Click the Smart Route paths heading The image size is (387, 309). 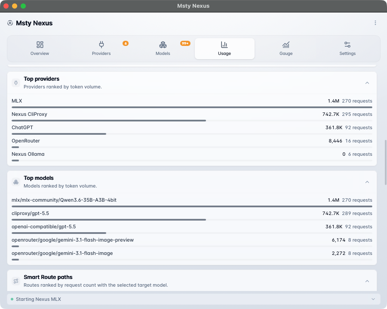point(48,277)
